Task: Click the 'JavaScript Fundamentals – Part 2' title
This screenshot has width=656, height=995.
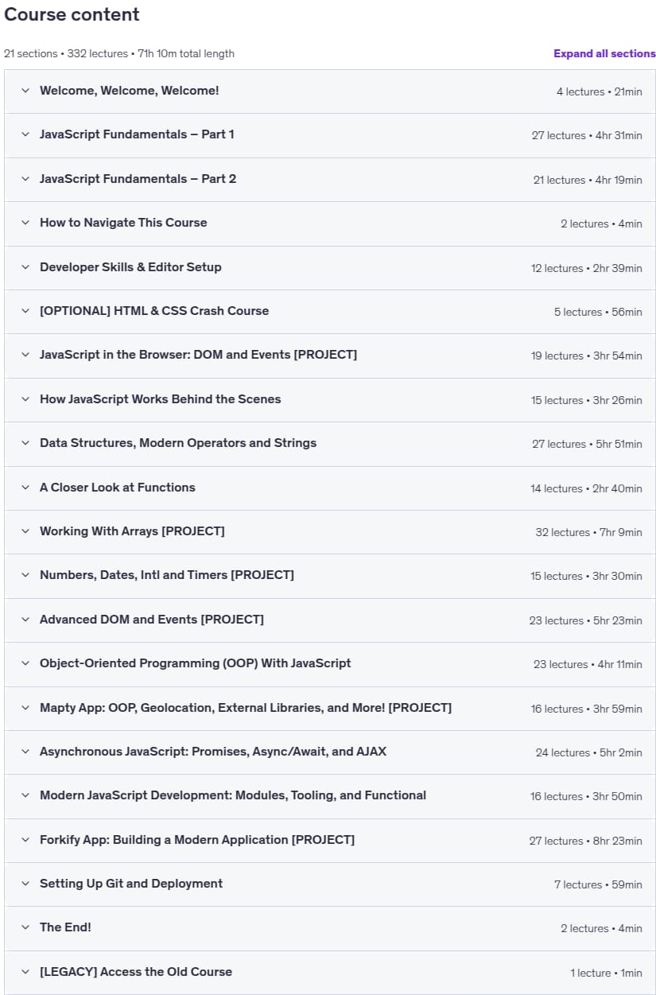Action: 138,179
